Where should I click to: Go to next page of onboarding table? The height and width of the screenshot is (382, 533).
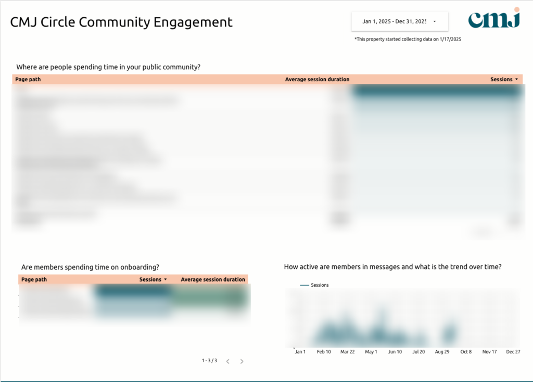point(242,361)
